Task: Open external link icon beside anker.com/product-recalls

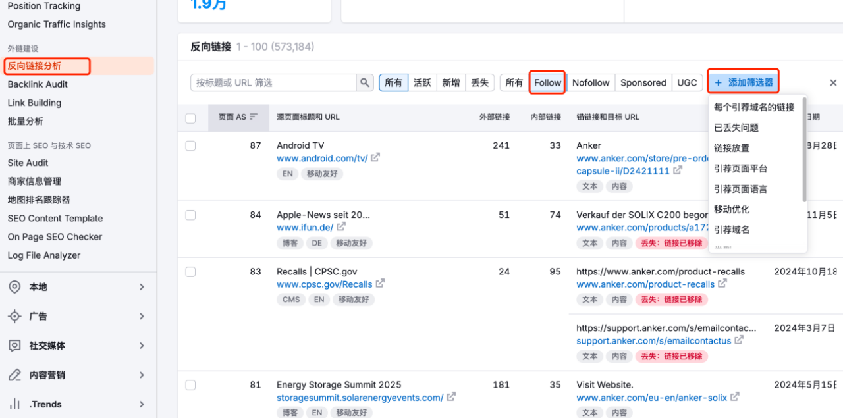Action: (722, 284)
